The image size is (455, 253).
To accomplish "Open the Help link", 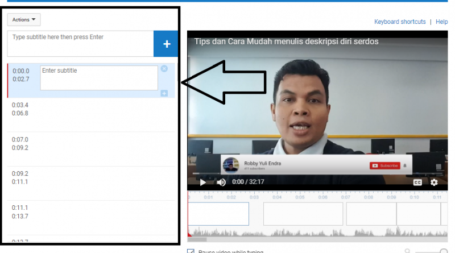I will click(442, 22).
